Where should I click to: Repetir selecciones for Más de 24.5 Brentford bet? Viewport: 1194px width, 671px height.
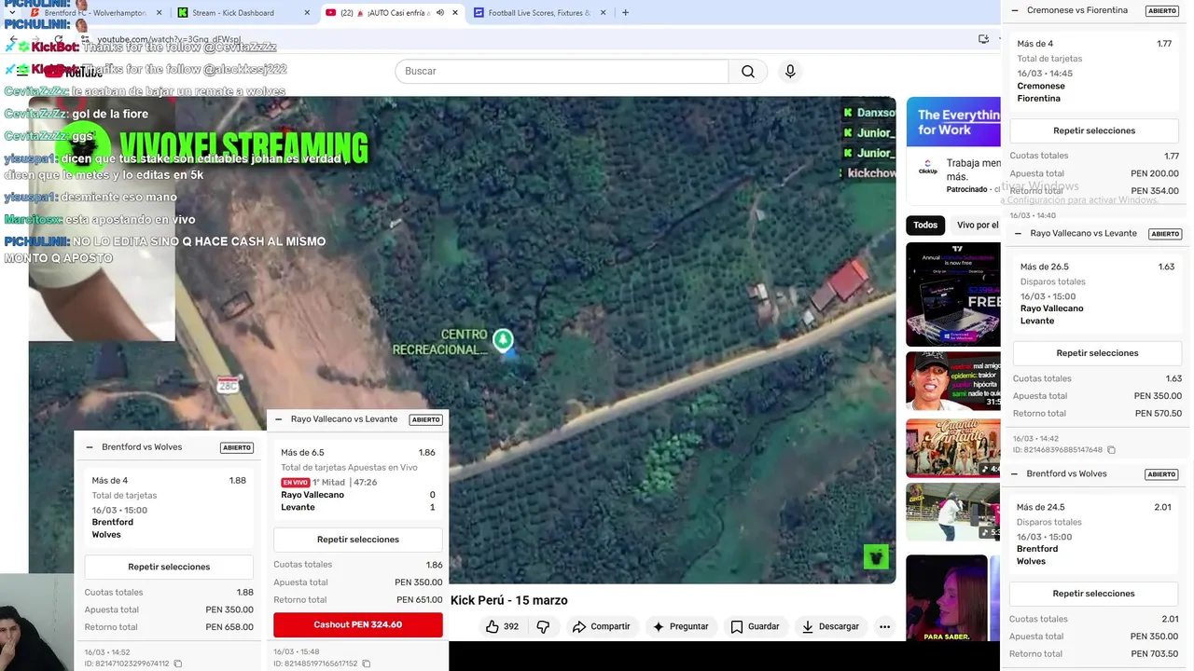tap(1093, 594)
